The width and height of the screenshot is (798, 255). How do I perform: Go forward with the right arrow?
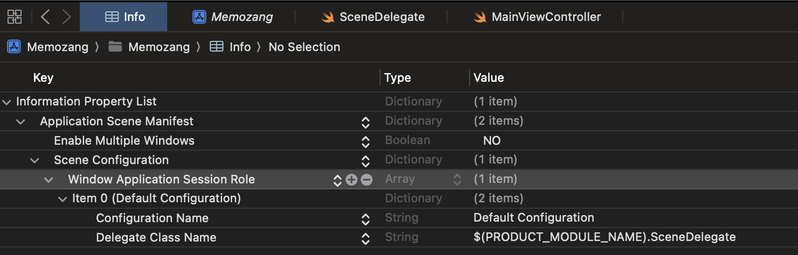coord(66,17)
